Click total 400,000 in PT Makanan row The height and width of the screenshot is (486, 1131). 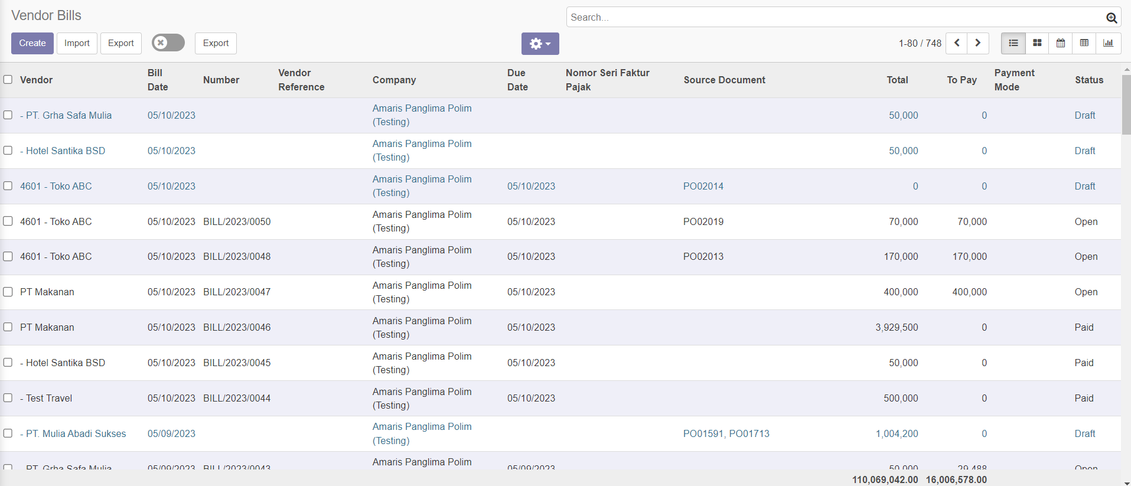901,292
